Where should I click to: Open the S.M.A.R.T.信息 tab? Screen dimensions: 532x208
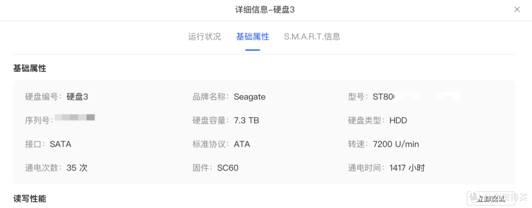point(312,36)
